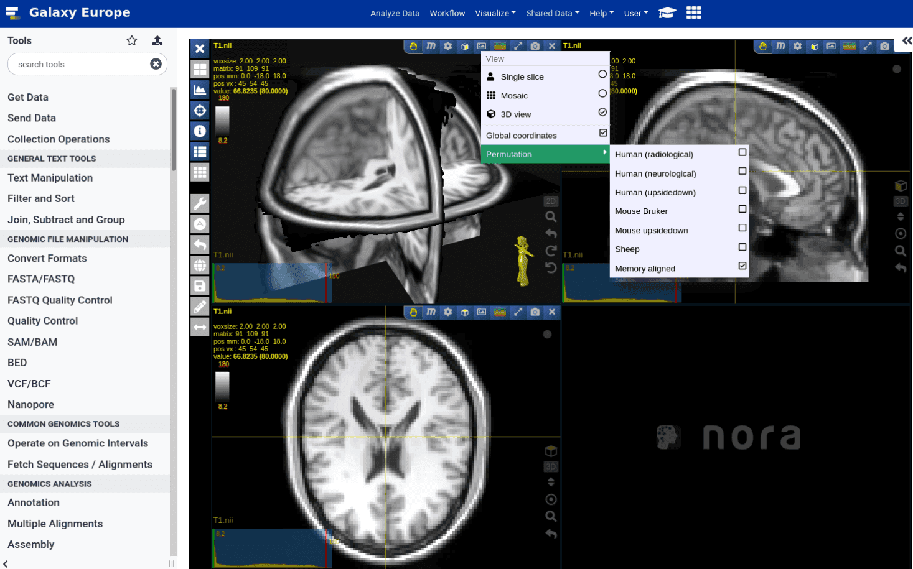The image size is (913, 569).
Task: Open the Get Data tool section
Action: (x=28, y=98)
